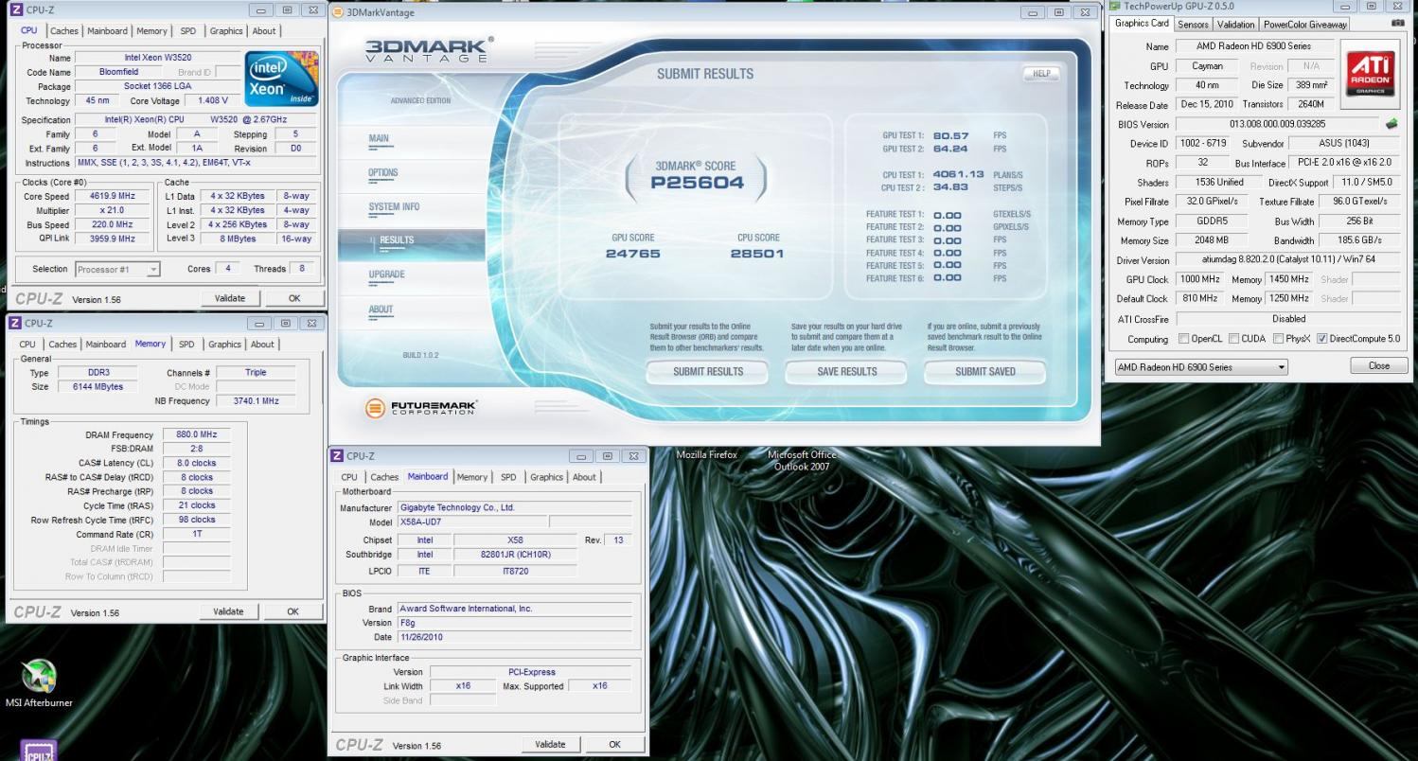The image size is (1418, 761).
Task: Open UPGRADE in 3DMark Vantage sidebar
Action: click(x=386, y=274)
